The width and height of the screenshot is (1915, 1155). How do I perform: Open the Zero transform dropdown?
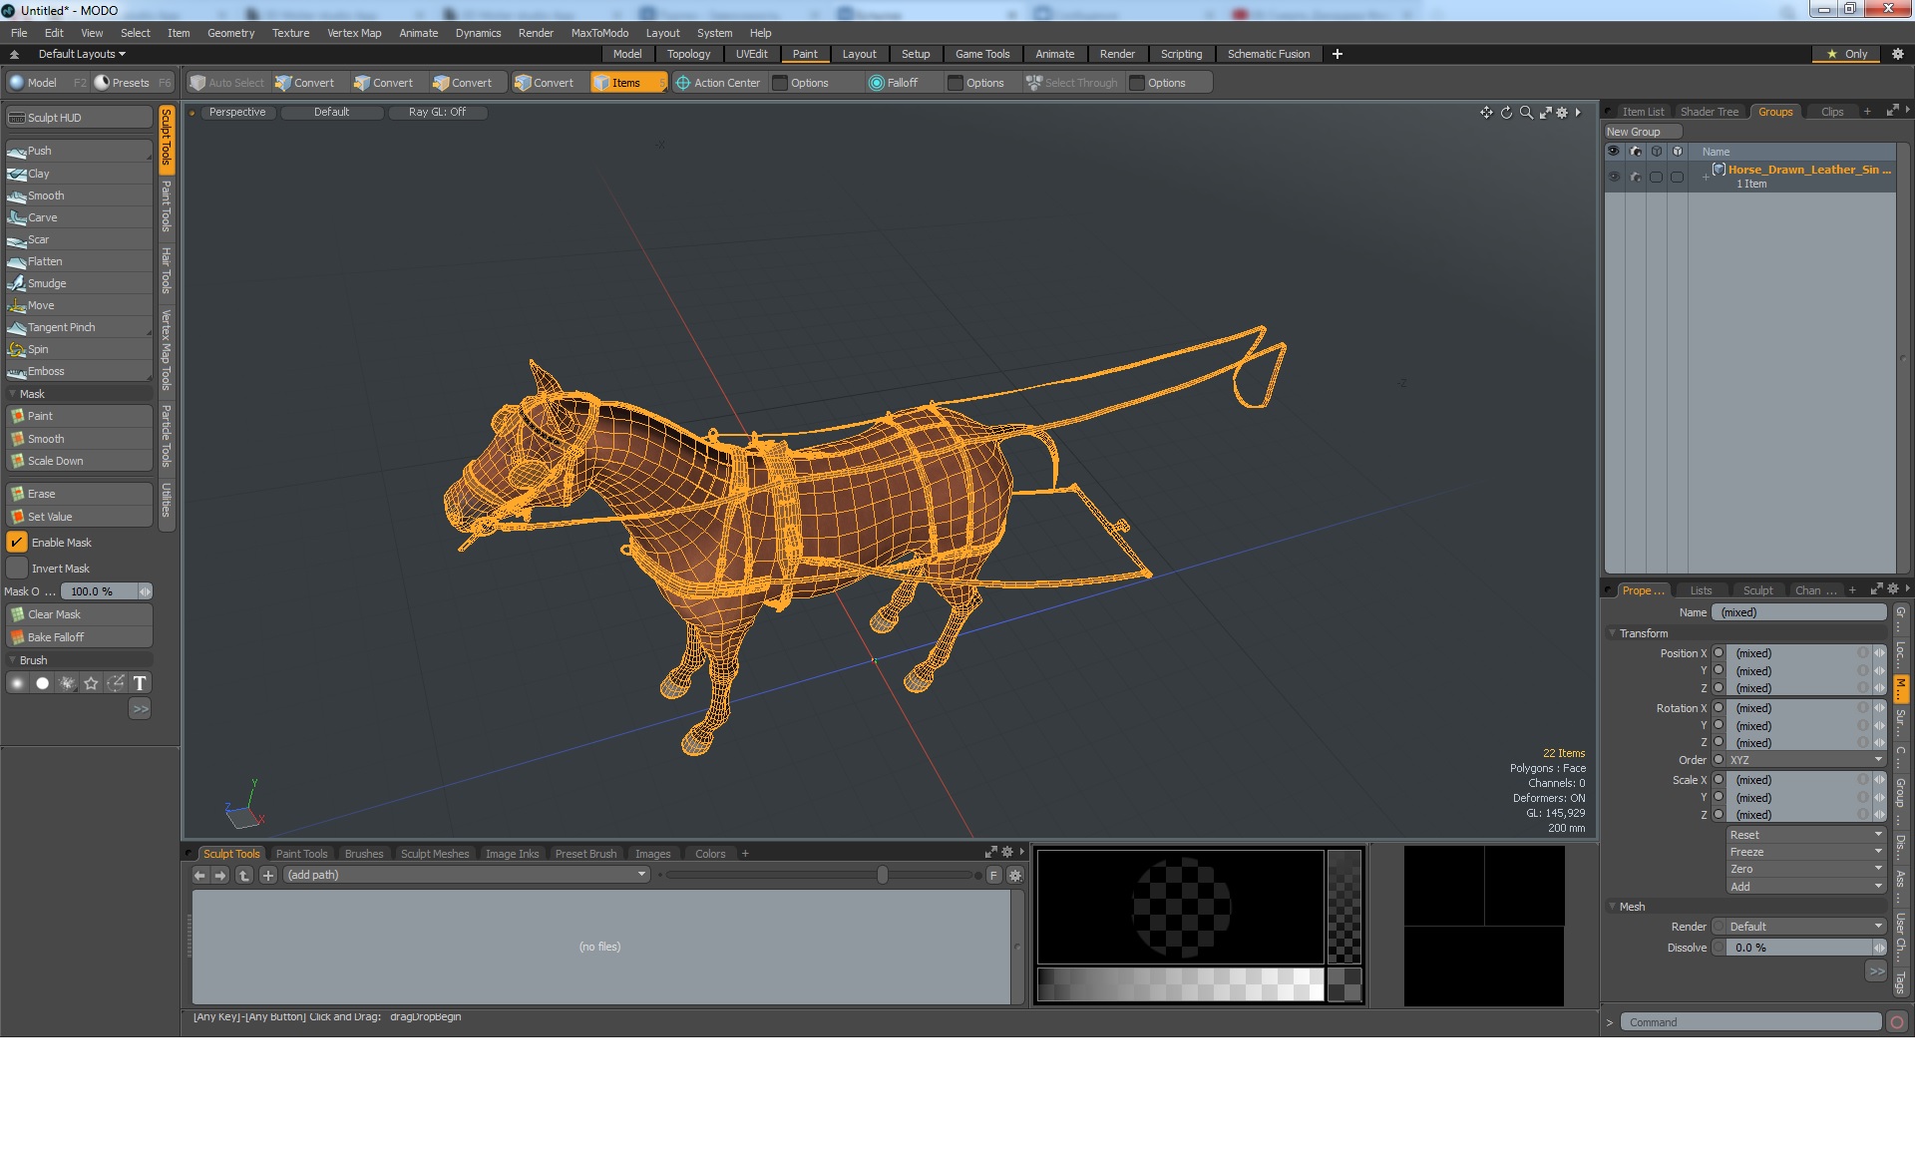pyautogui.click(x=1806, y=869)
